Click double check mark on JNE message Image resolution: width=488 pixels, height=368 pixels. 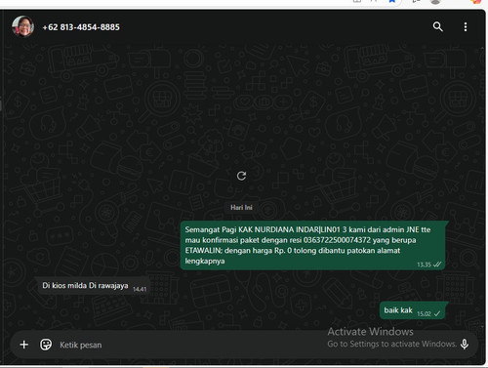437,265
